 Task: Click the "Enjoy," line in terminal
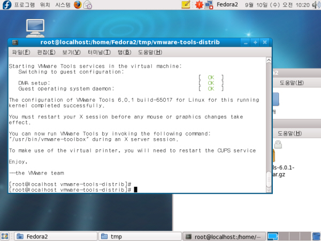[x=18, y=162]
